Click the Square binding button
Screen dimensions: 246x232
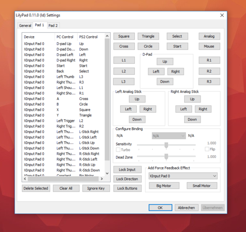[124, 36]
